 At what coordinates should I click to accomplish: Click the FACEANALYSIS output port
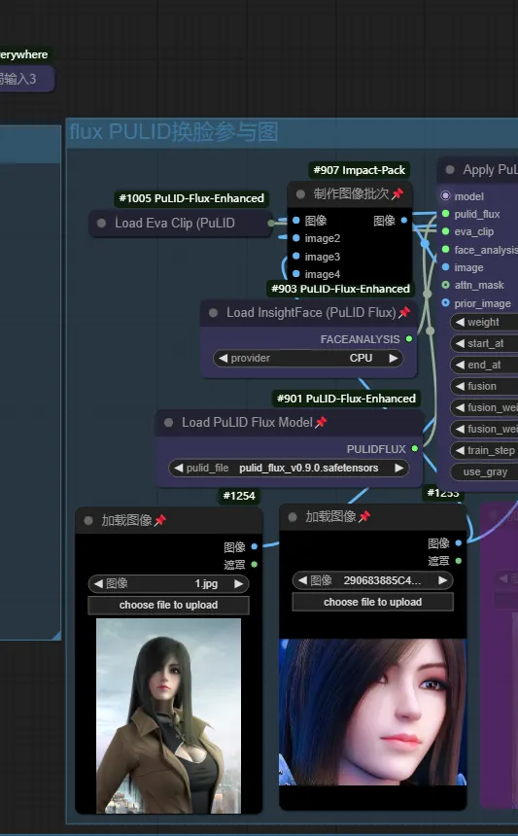coord(409,338)
